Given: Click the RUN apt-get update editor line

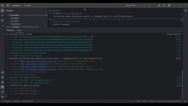Looking at the screenshot, I should (93, 16).
